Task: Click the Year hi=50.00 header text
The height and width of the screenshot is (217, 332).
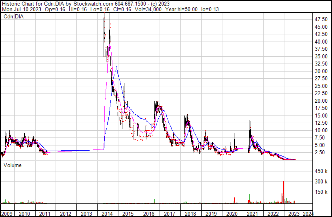Action: [x=181, y=9]
